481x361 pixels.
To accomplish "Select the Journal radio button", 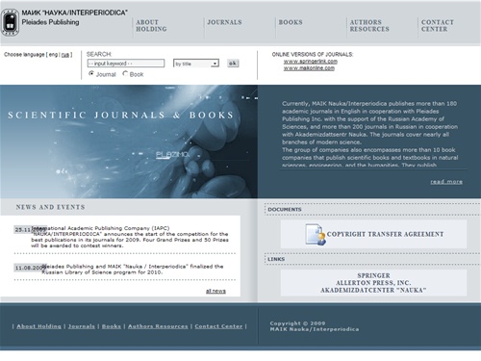I will tap(91, 73).
